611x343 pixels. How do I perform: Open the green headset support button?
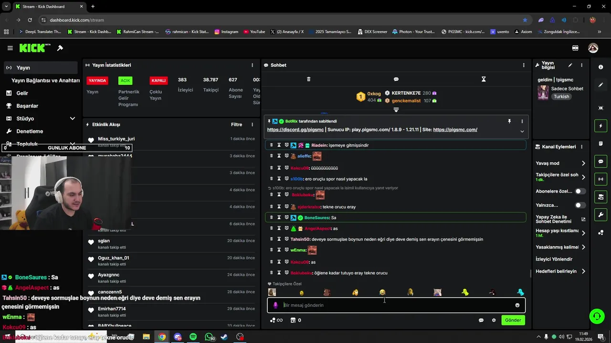pos(596,316)
